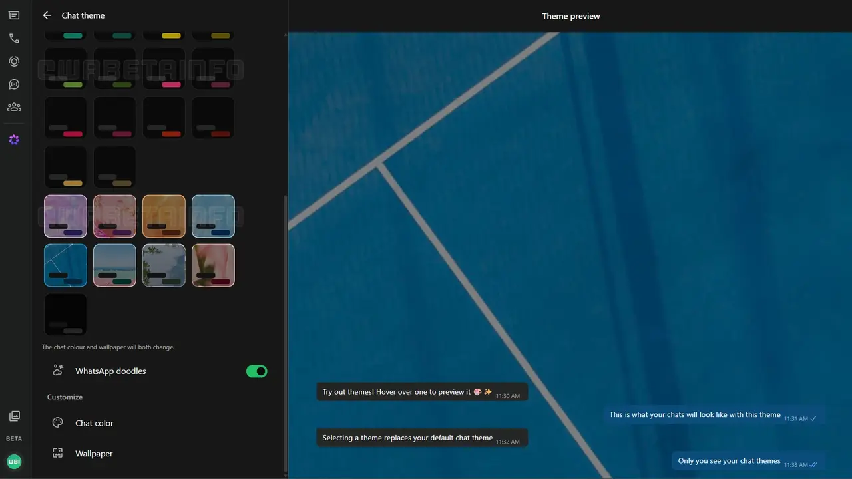Select the beach seascape wallpaper theme
The width and height of the screenshot is (852, 479).
click(114, 265)
